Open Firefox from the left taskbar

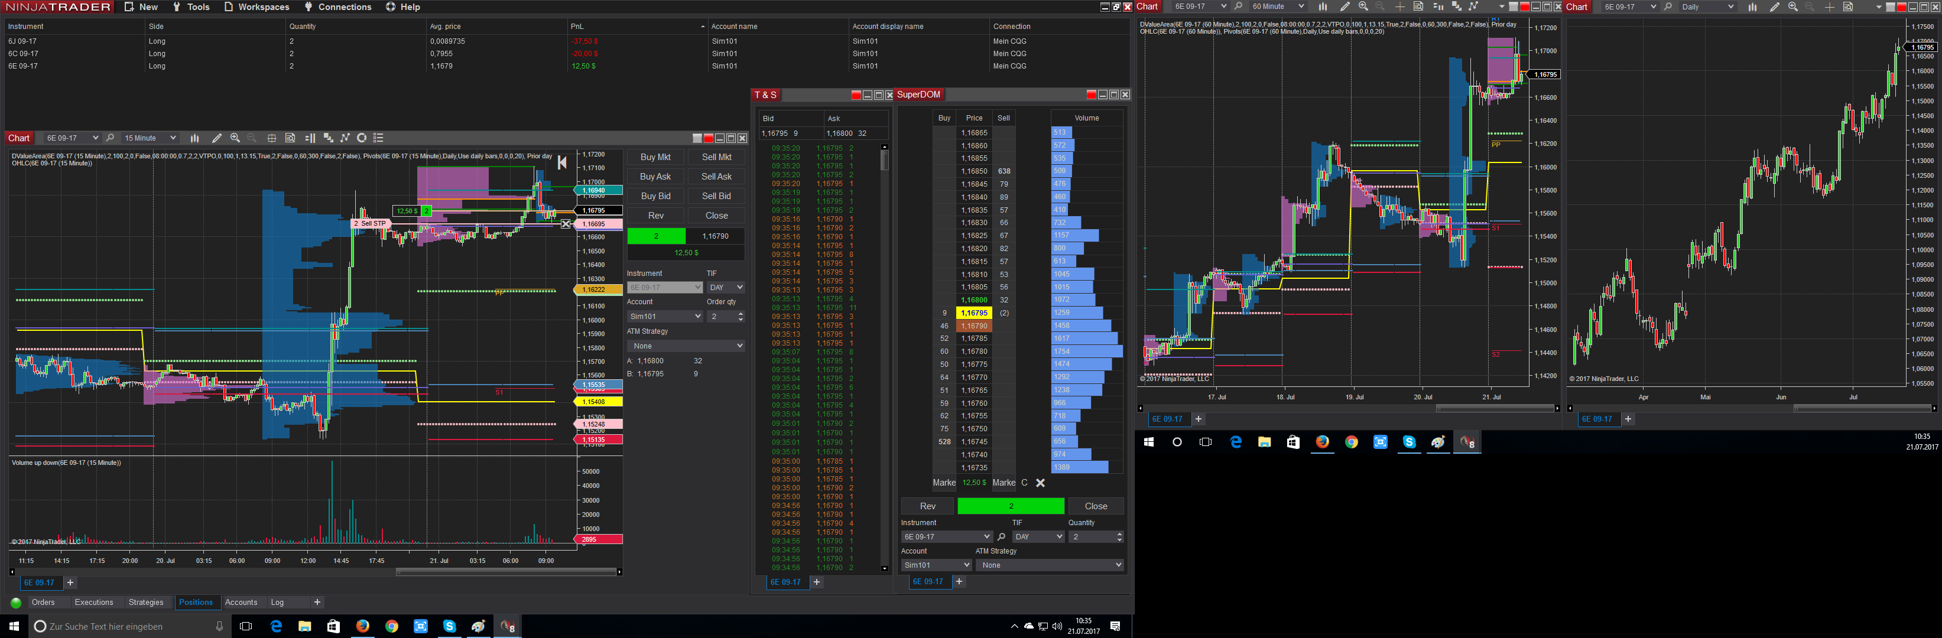coord(363,626)
